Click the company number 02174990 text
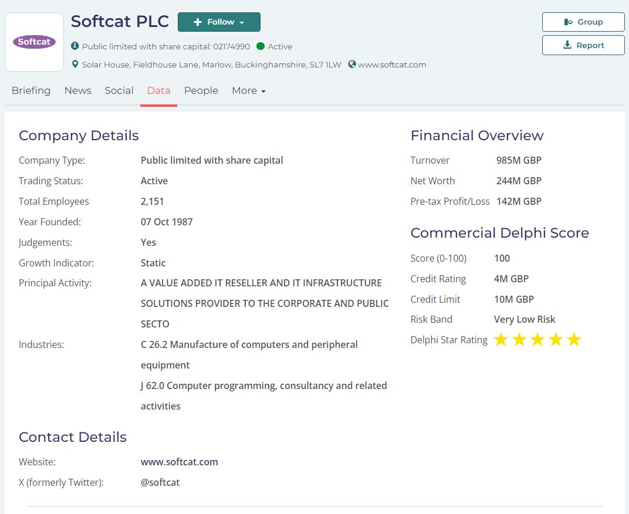 click(231, 46)
